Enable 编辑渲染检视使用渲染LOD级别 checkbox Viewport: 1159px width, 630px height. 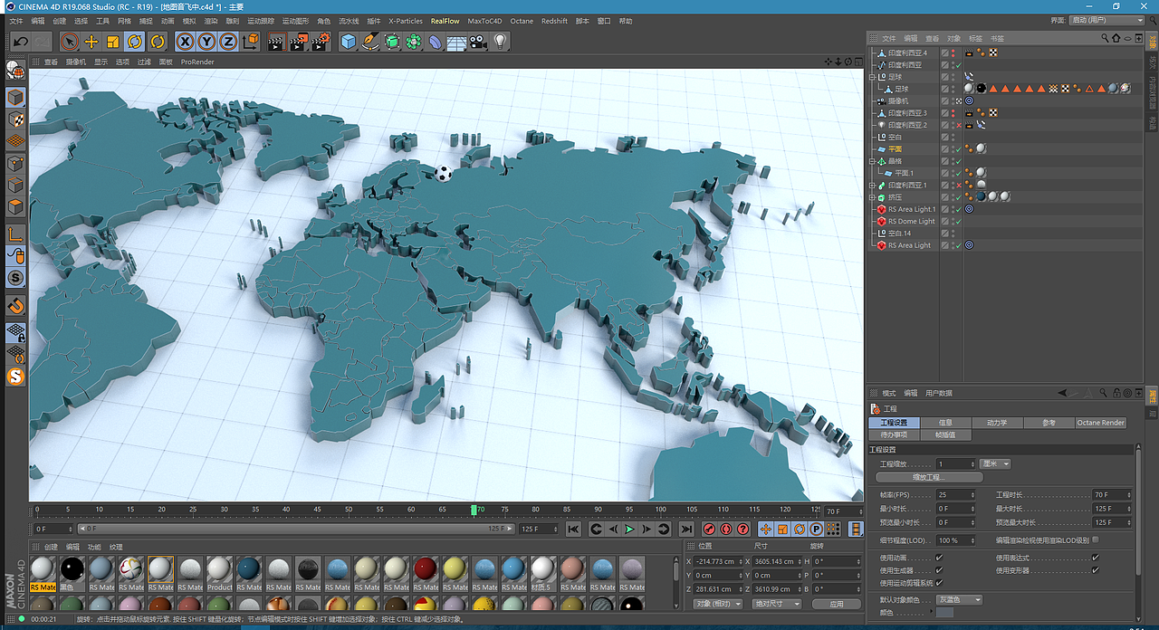point(1096,539)
